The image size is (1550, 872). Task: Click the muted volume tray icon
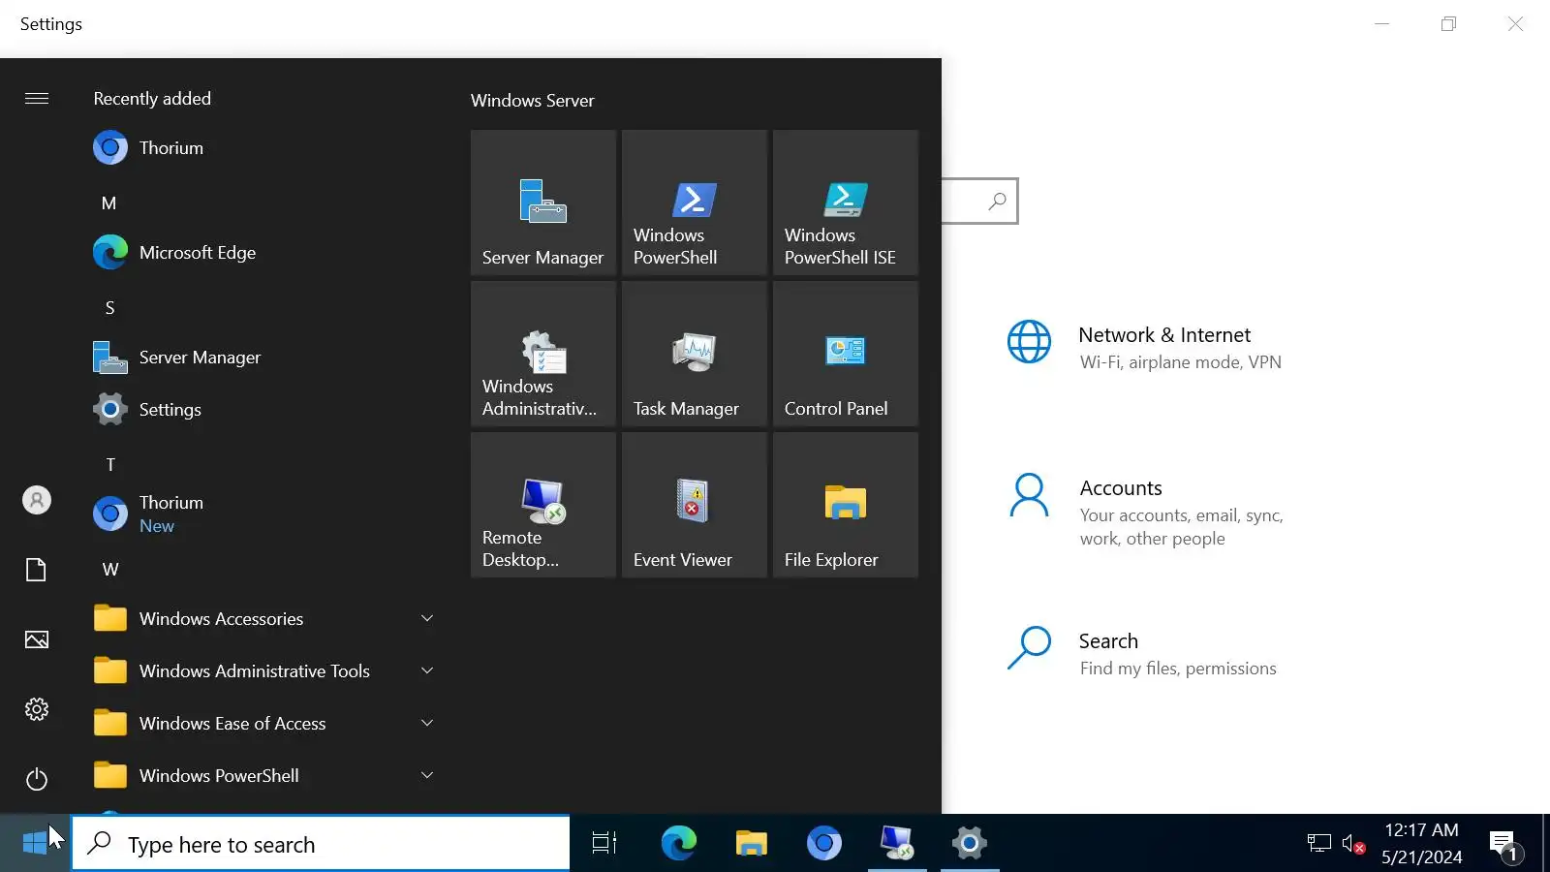coord(1353,844)
